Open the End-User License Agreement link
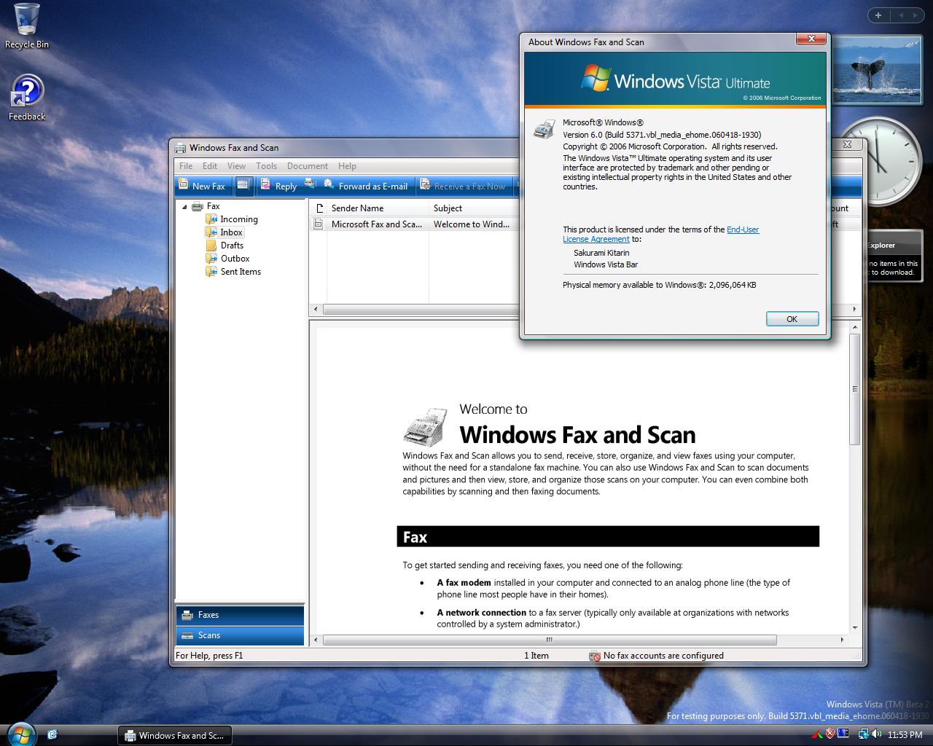 click(660, 235)
